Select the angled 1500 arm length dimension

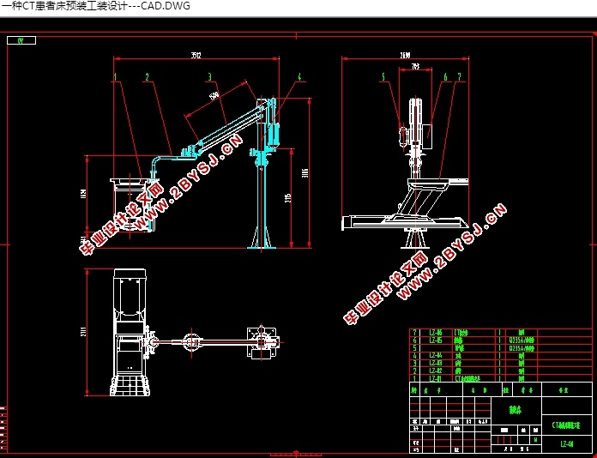[x=214, y=96]
